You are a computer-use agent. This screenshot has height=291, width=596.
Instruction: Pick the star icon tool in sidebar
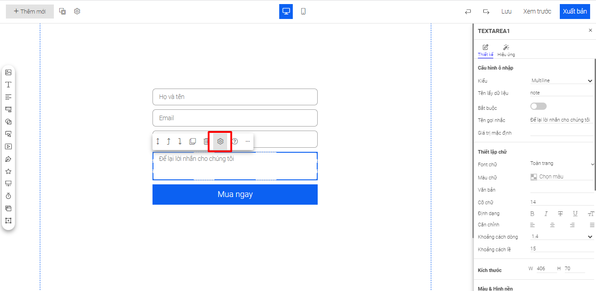pyautogui.click(x=8, y=171)
